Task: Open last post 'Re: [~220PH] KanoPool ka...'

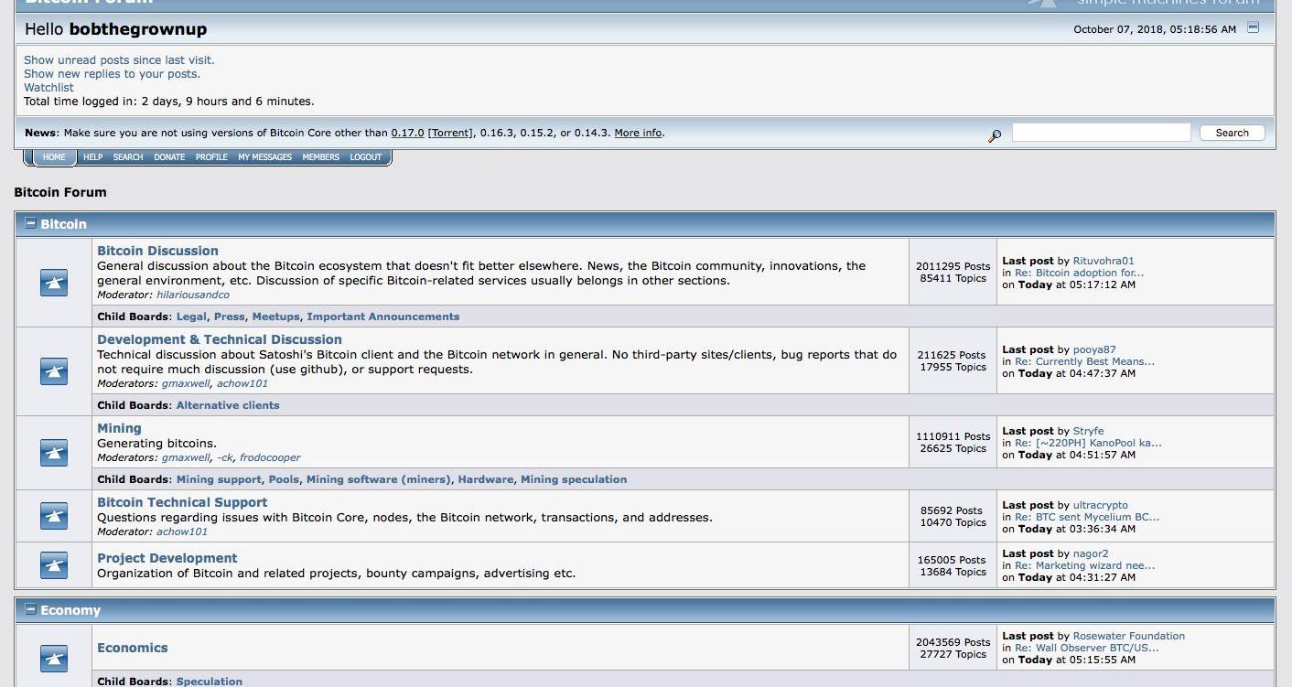Action: point(1088,443)
